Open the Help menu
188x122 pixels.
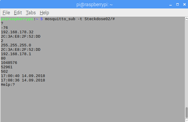(44, 13)
